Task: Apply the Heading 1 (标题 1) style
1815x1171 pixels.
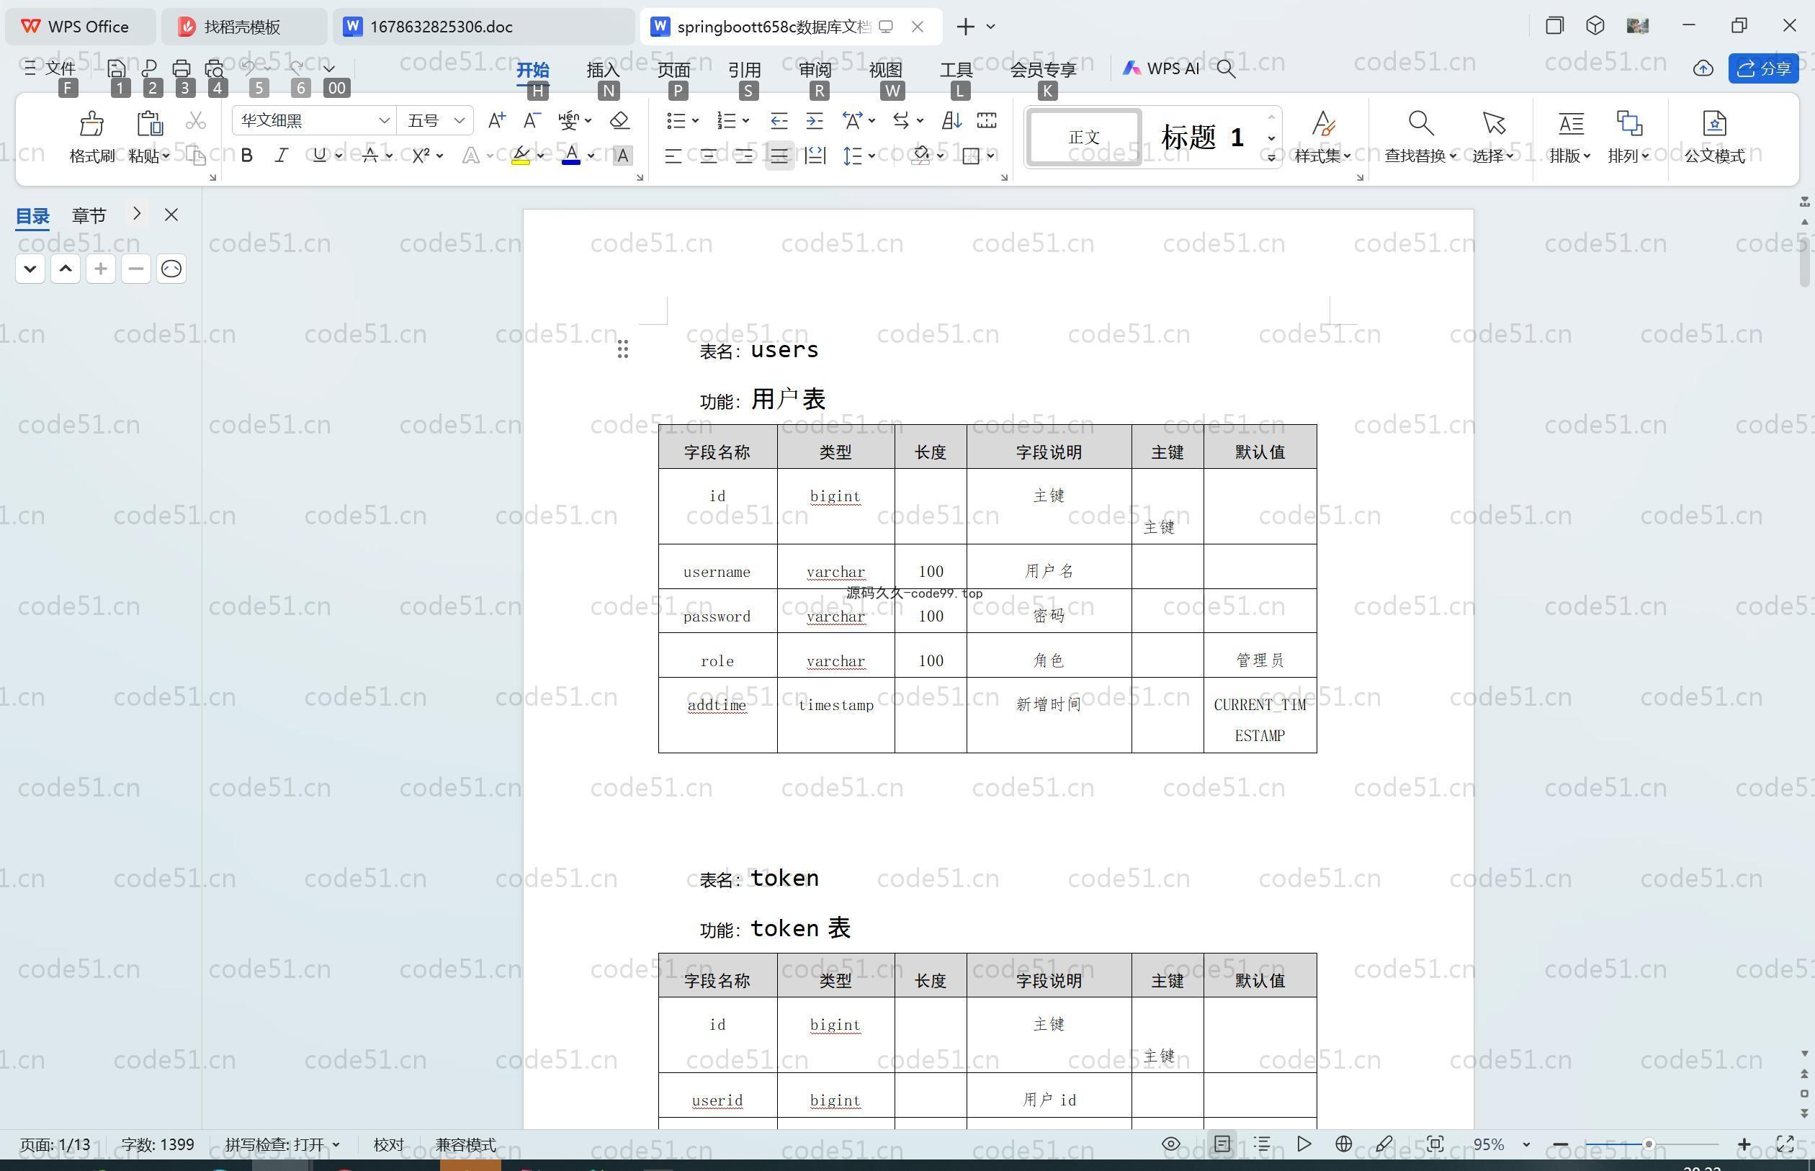Action: click(1203, 138)
